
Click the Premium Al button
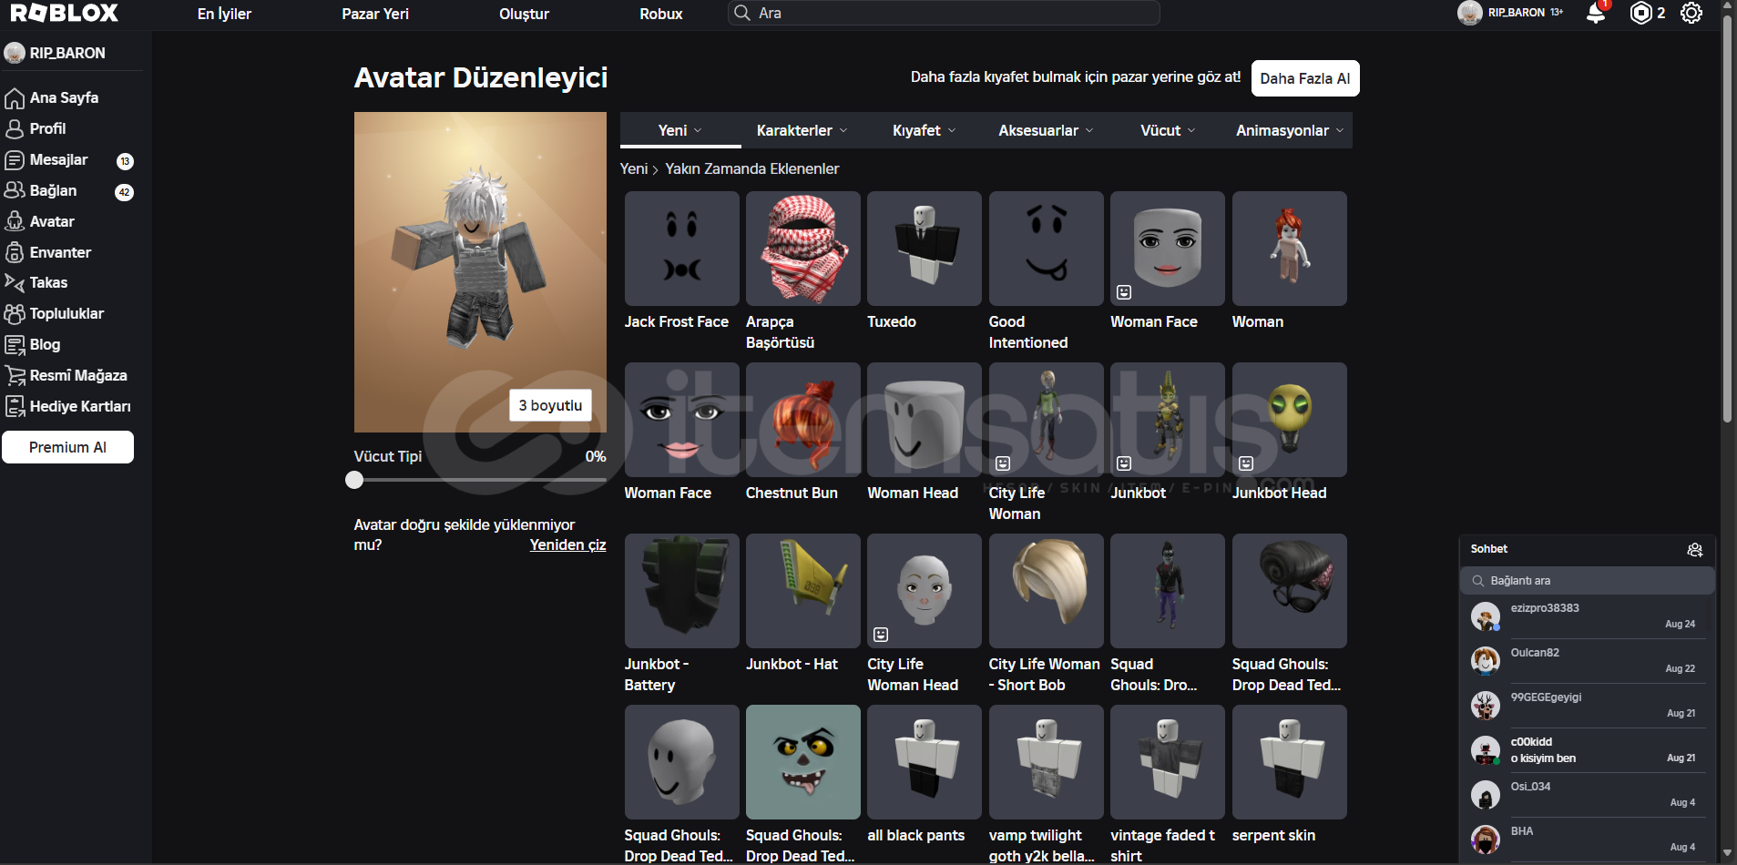67,447
